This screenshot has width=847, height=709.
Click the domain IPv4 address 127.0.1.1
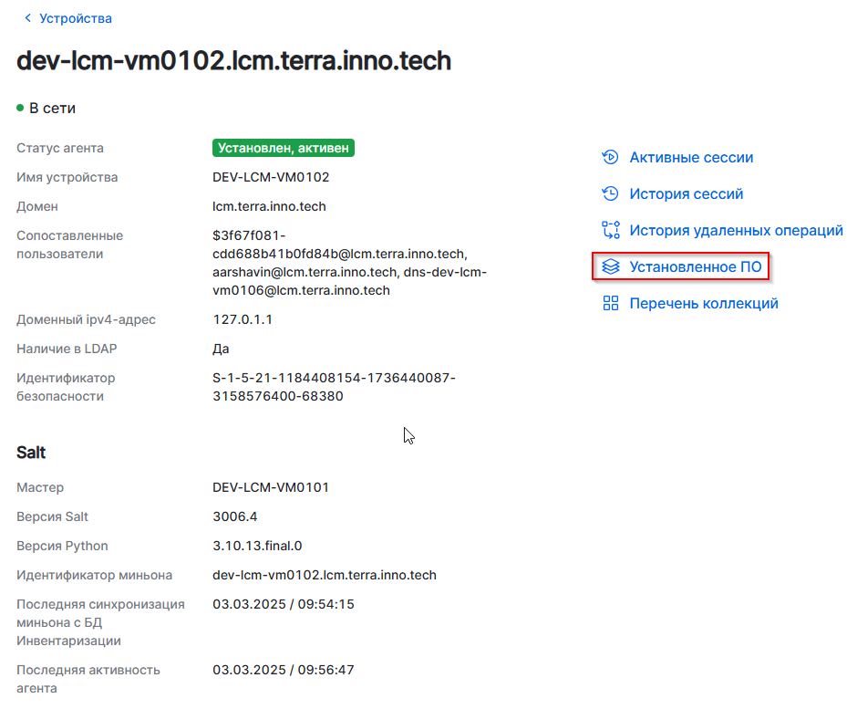pos(243,319)
